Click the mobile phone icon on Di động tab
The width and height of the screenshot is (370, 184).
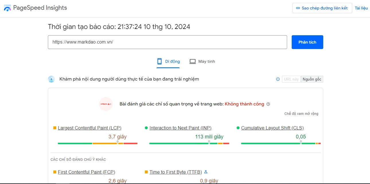tap(159, 61)
